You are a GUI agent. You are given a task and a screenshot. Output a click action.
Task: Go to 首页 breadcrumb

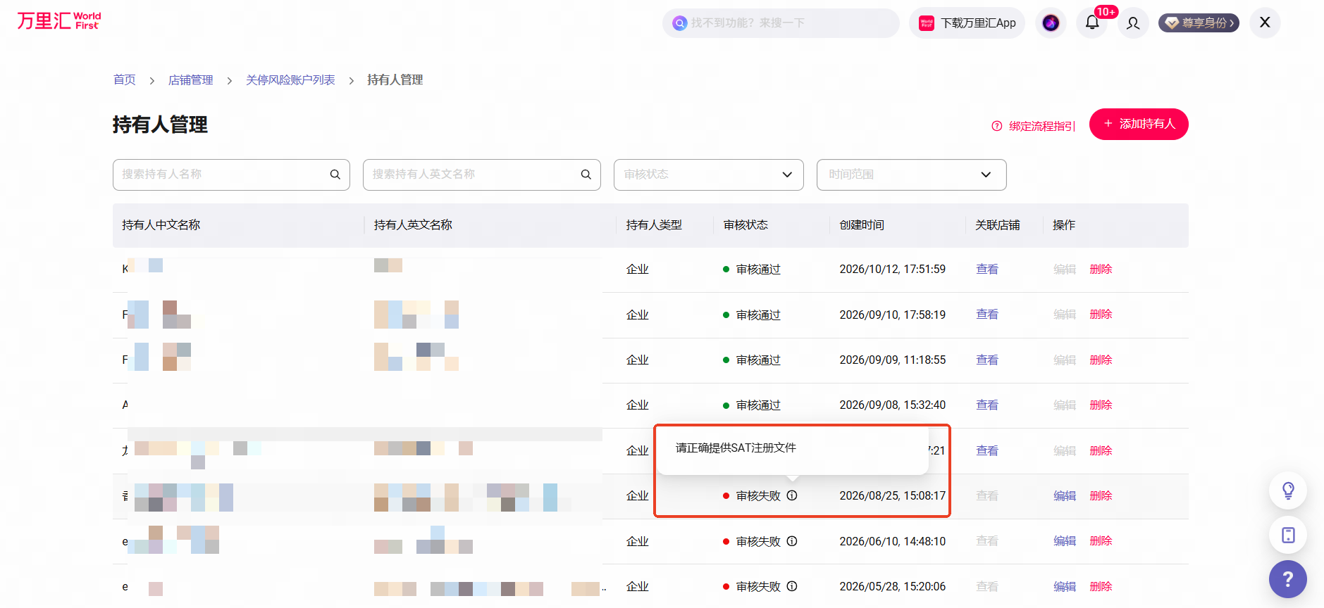[x=125, y=80]
